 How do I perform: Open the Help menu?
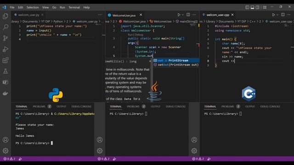[86, 7]
